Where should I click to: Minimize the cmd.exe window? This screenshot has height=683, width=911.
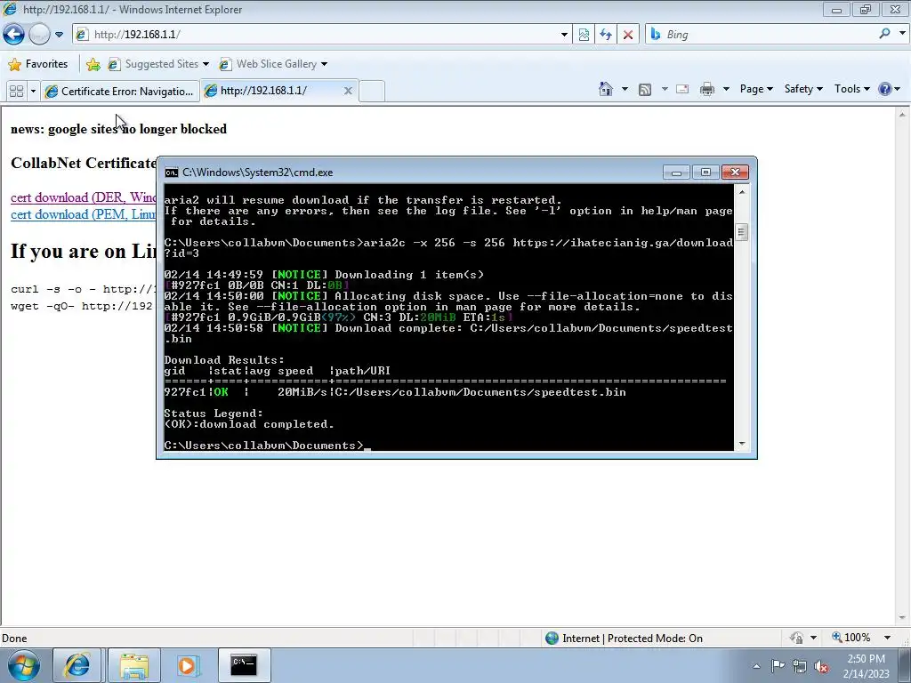676,173
